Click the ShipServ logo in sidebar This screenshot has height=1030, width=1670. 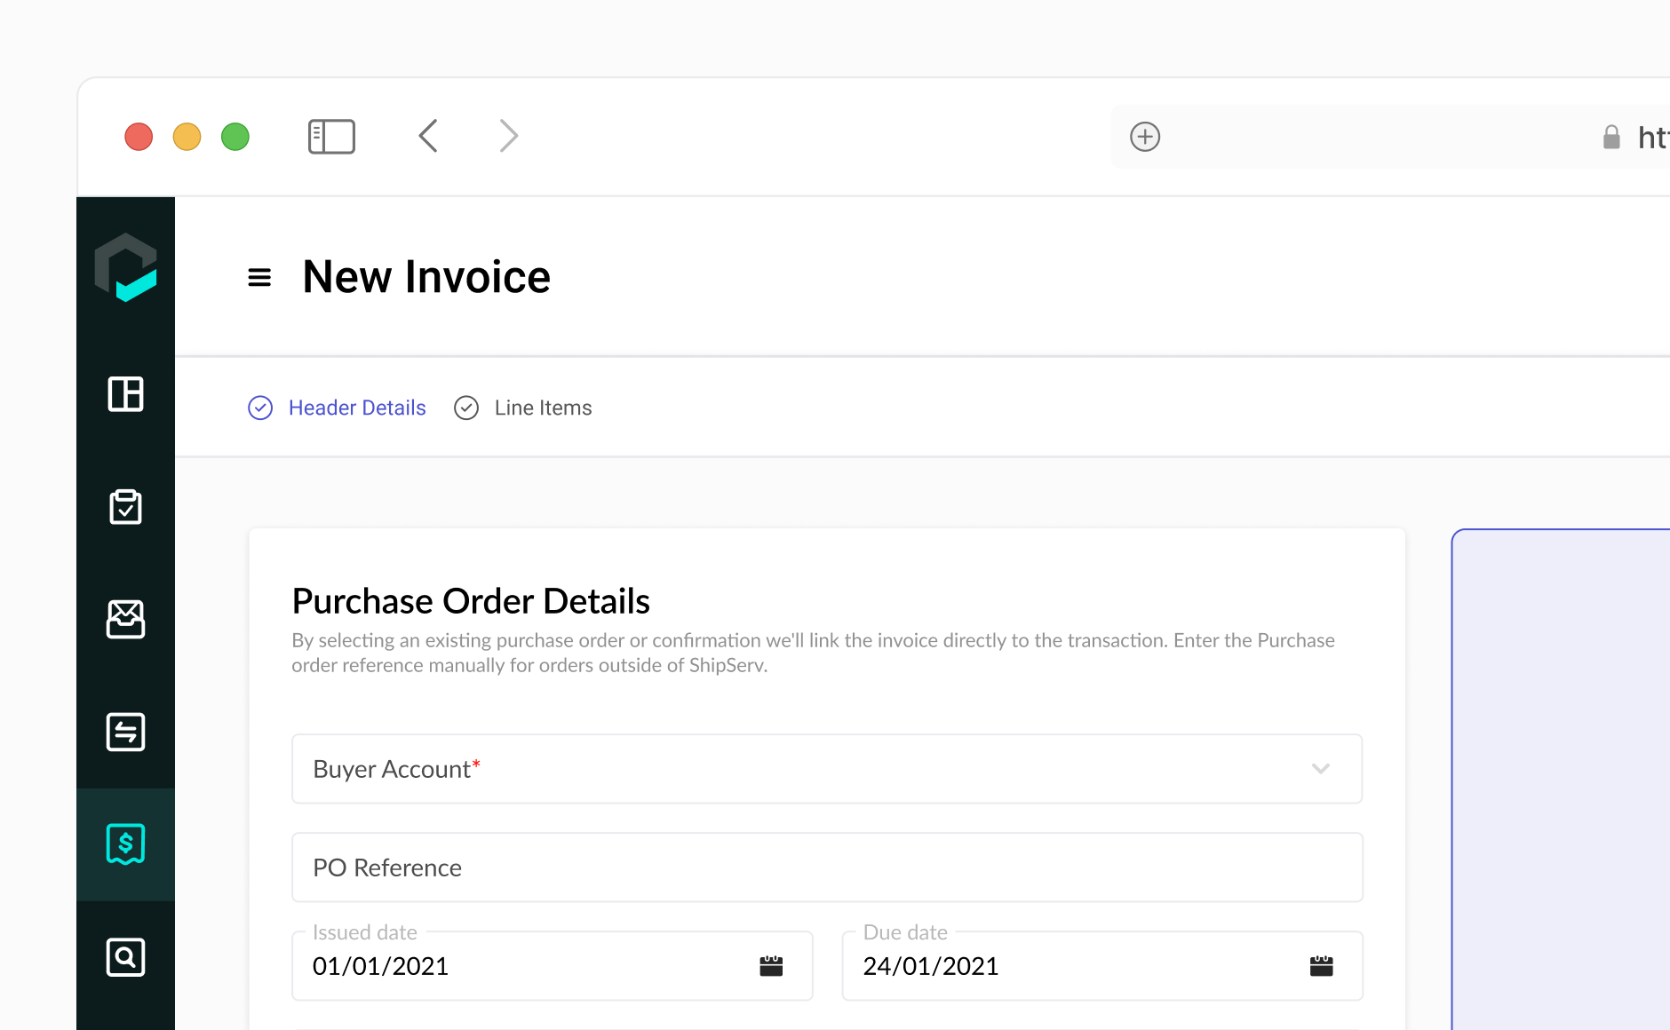pos(125,267)
